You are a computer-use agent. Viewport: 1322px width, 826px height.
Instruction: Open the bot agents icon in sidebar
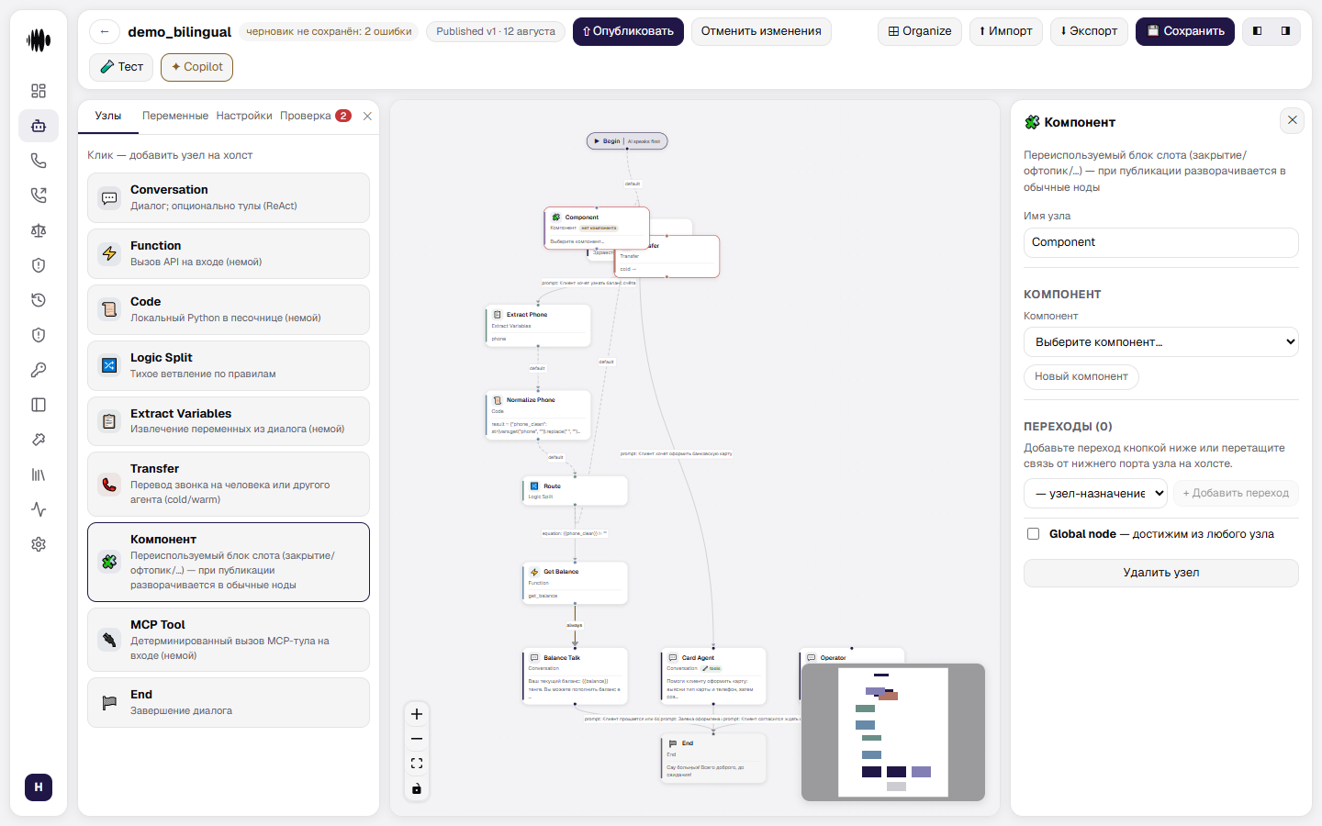tap(39, 126)
